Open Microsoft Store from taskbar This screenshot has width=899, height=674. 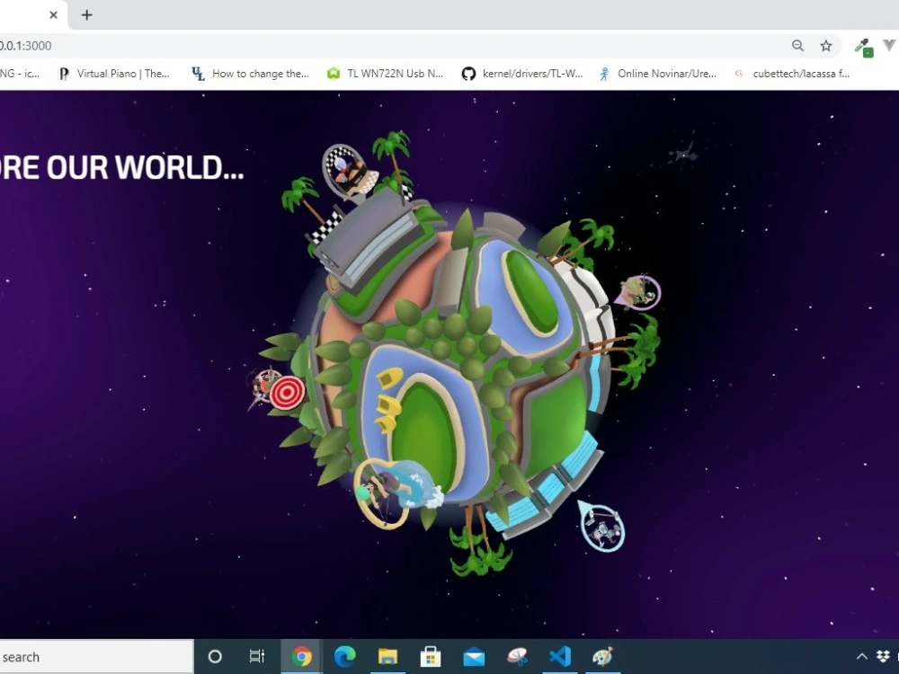point(431,657)
